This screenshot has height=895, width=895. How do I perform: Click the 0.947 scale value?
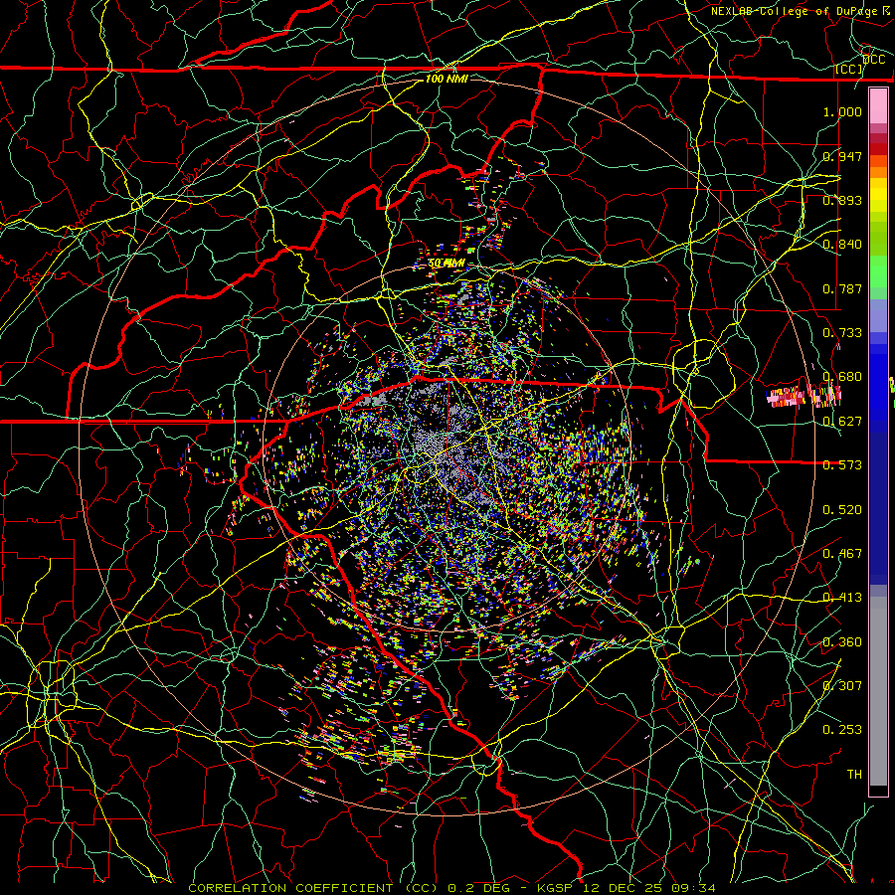pos(842,156)
